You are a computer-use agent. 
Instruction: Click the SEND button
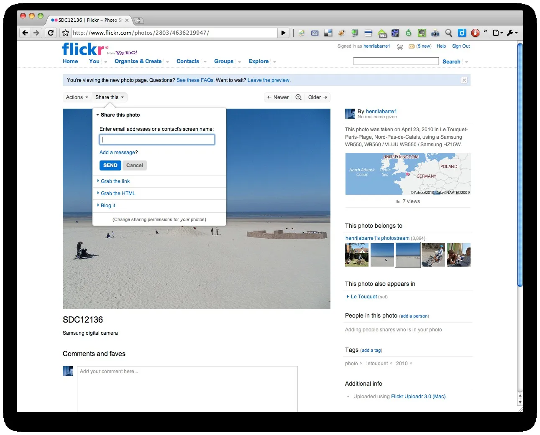pyautogui.click(x=110, y=165)
